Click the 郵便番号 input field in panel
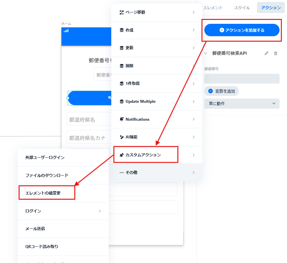The image size is (287, 263). [242, 79]
